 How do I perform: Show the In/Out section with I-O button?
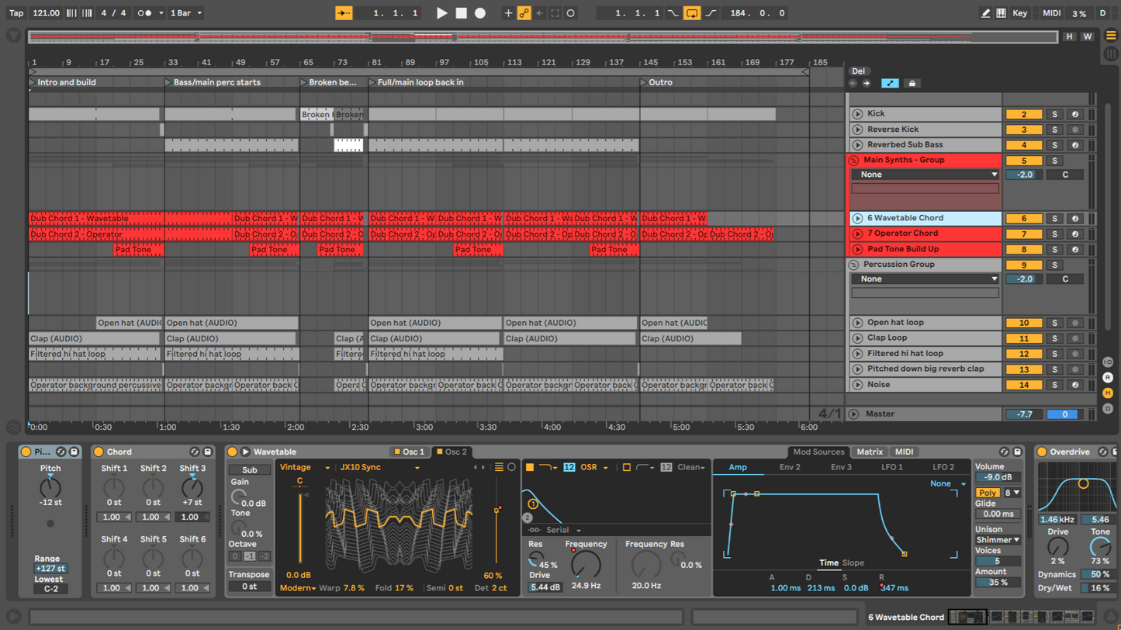(x=1108, y=362)
